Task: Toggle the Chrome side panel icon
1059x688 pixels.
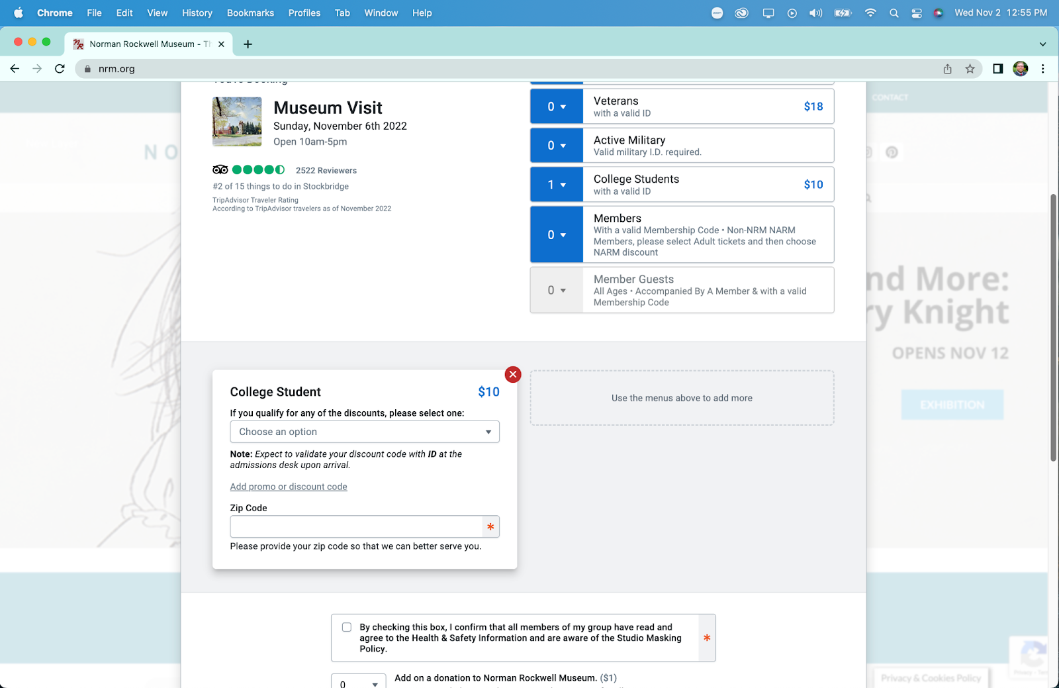Action: point(998,69)
